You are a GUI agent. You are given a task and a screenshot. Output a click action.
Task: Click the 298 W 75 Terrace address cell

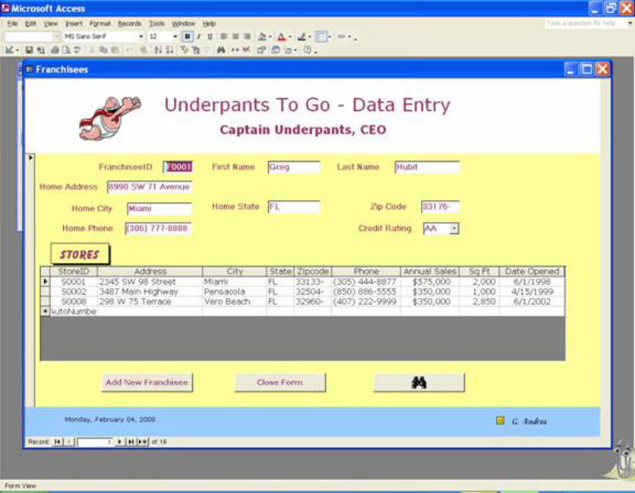[x=150, y=302]
